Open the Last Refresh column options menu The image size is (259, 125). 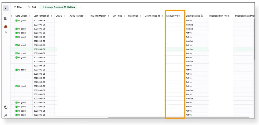click(x=52, y=16)
